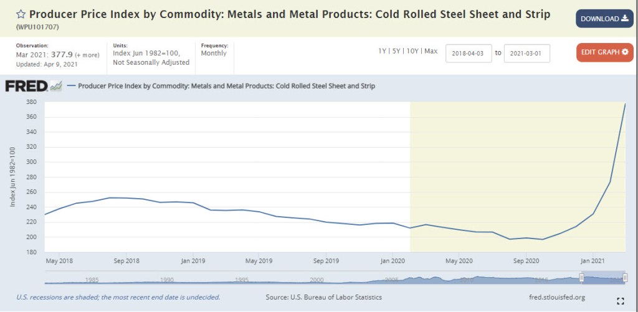Click the end date field 2021-03-01
The image size is (638, 312).
(x=526, y=53)
